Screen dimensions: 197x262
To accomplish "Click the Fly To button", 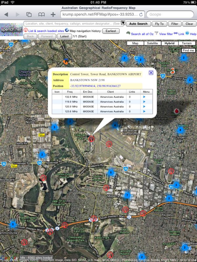I will pos(159,24).
